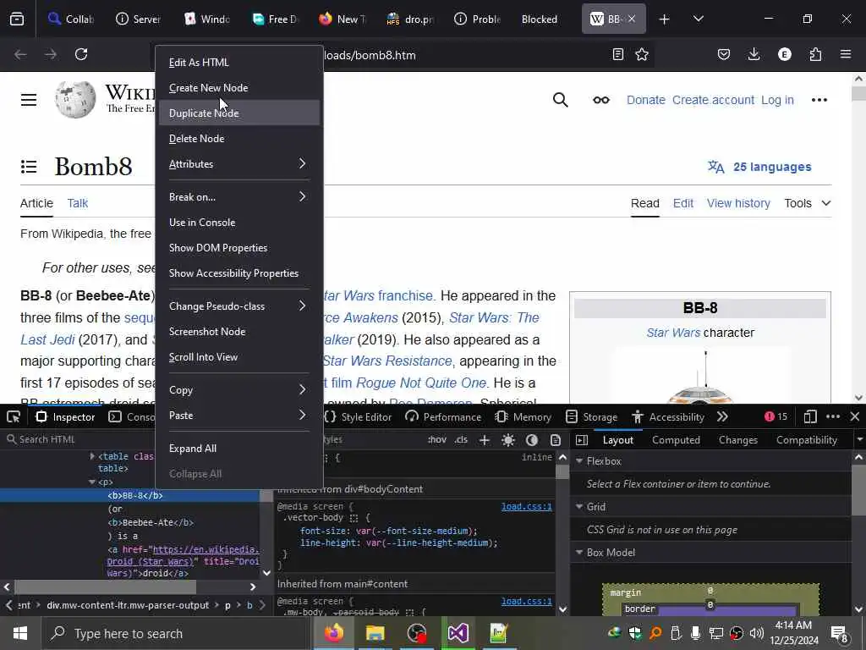This screenshot has height=650, width=866.
Task: Open the Copy submenu
Action: (239, 389)
